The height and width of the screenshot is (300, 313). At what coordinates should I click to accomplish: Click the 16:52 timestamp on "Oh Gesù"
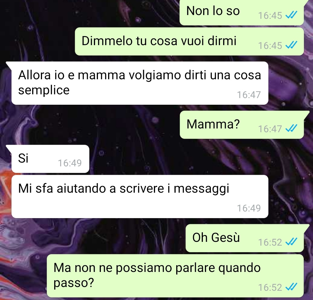pos(270,242)
